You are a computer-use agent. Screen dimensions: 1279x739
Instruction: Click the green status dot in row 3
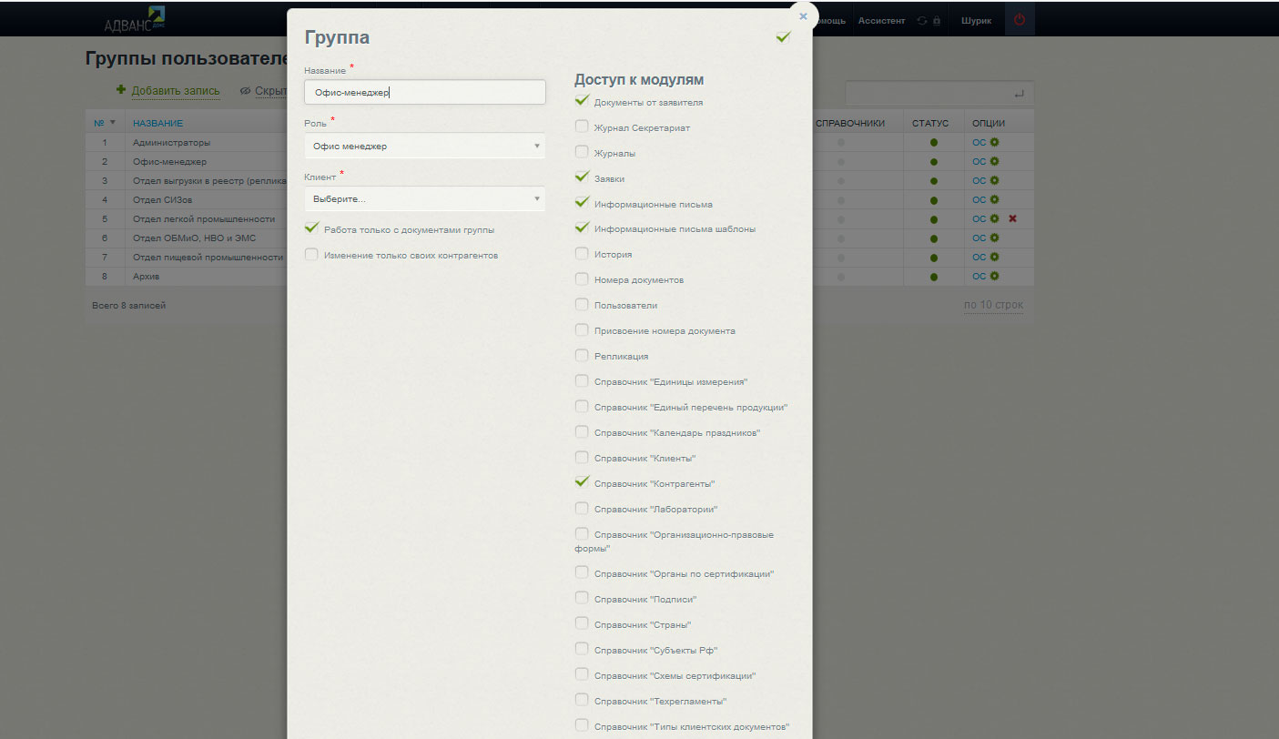tap(933, 180)
